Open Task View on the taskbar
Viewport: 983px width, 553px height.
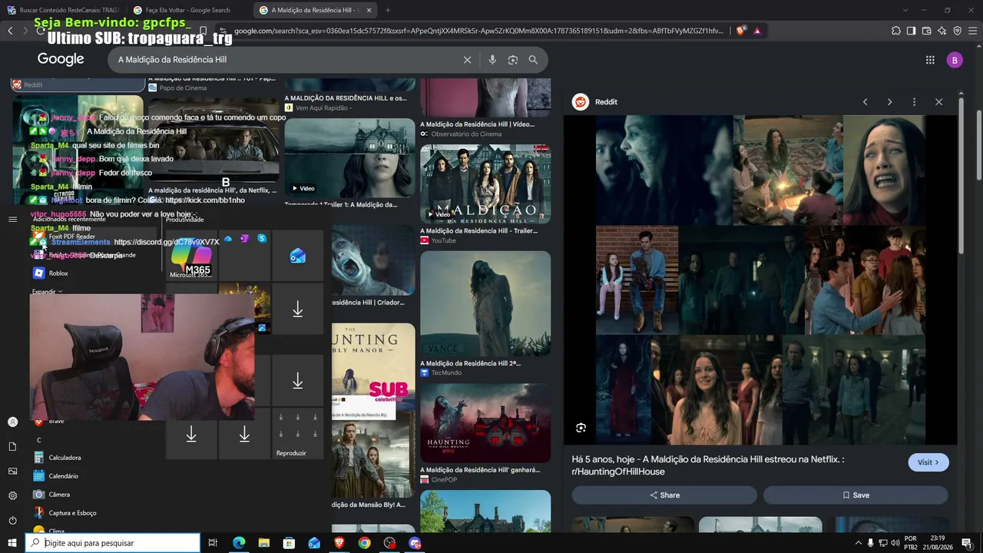pyautogui.click(x=213, y=543)
